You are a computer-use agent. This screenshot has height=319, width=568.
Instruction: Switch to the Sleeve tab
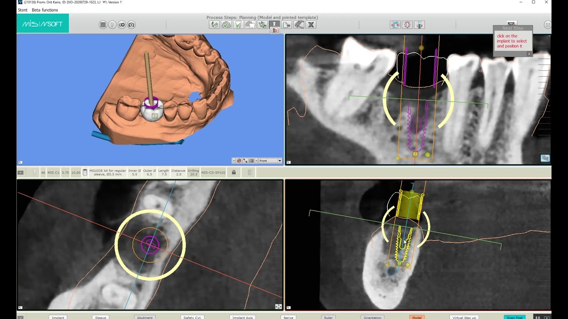[x=101, y=317]
